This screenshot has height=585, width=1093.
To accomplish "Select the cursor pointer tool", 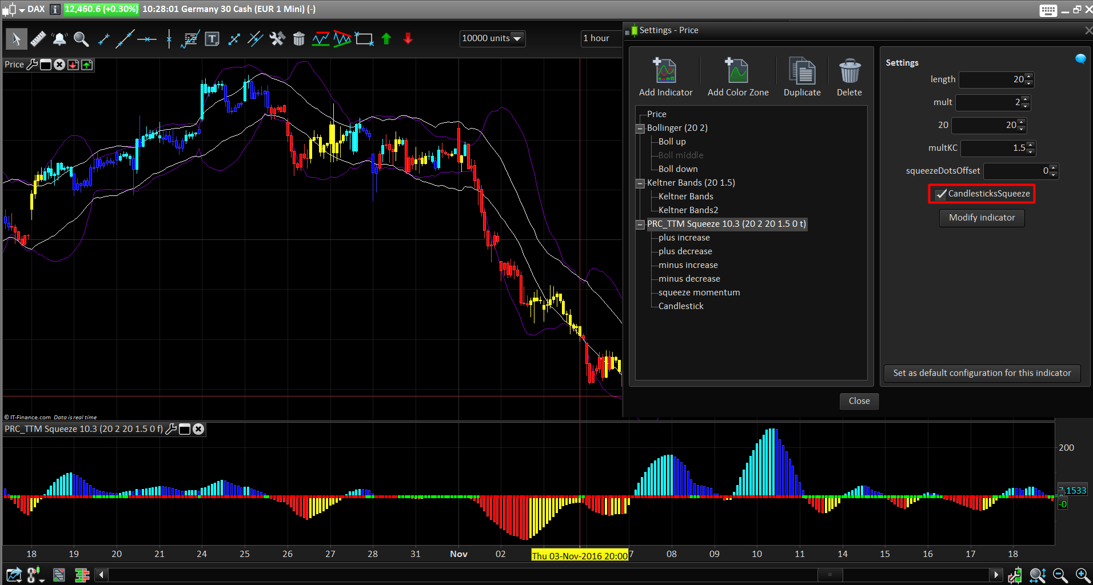I will pos(16,39).
